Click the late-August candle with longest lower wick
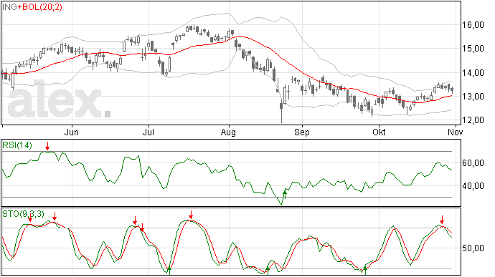 tap(281, 111)
